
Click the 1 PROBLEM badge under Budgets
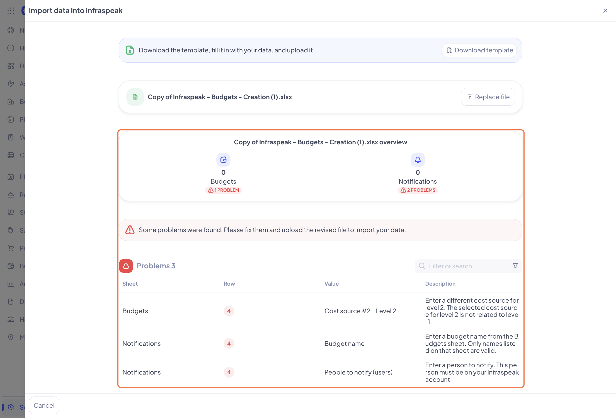point(224,190)
